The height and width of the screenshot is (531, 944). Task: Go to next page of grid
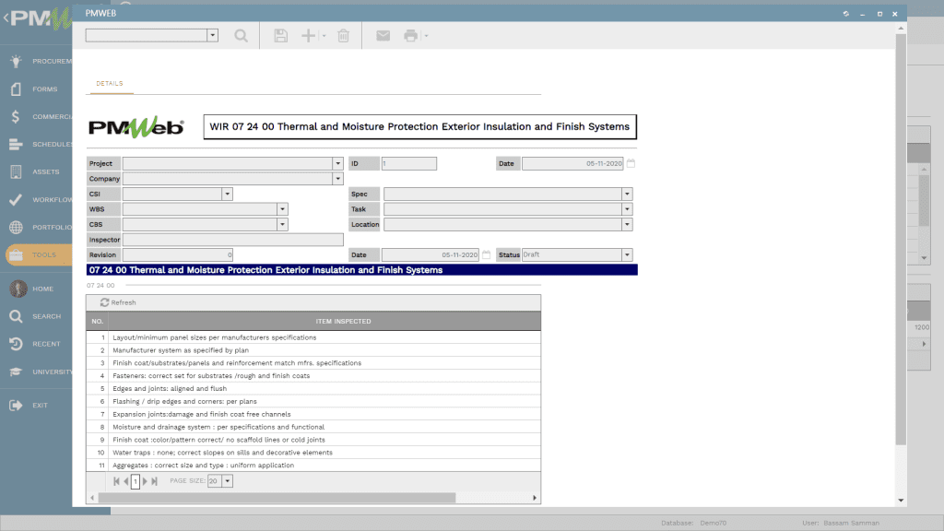coord(145,481)
